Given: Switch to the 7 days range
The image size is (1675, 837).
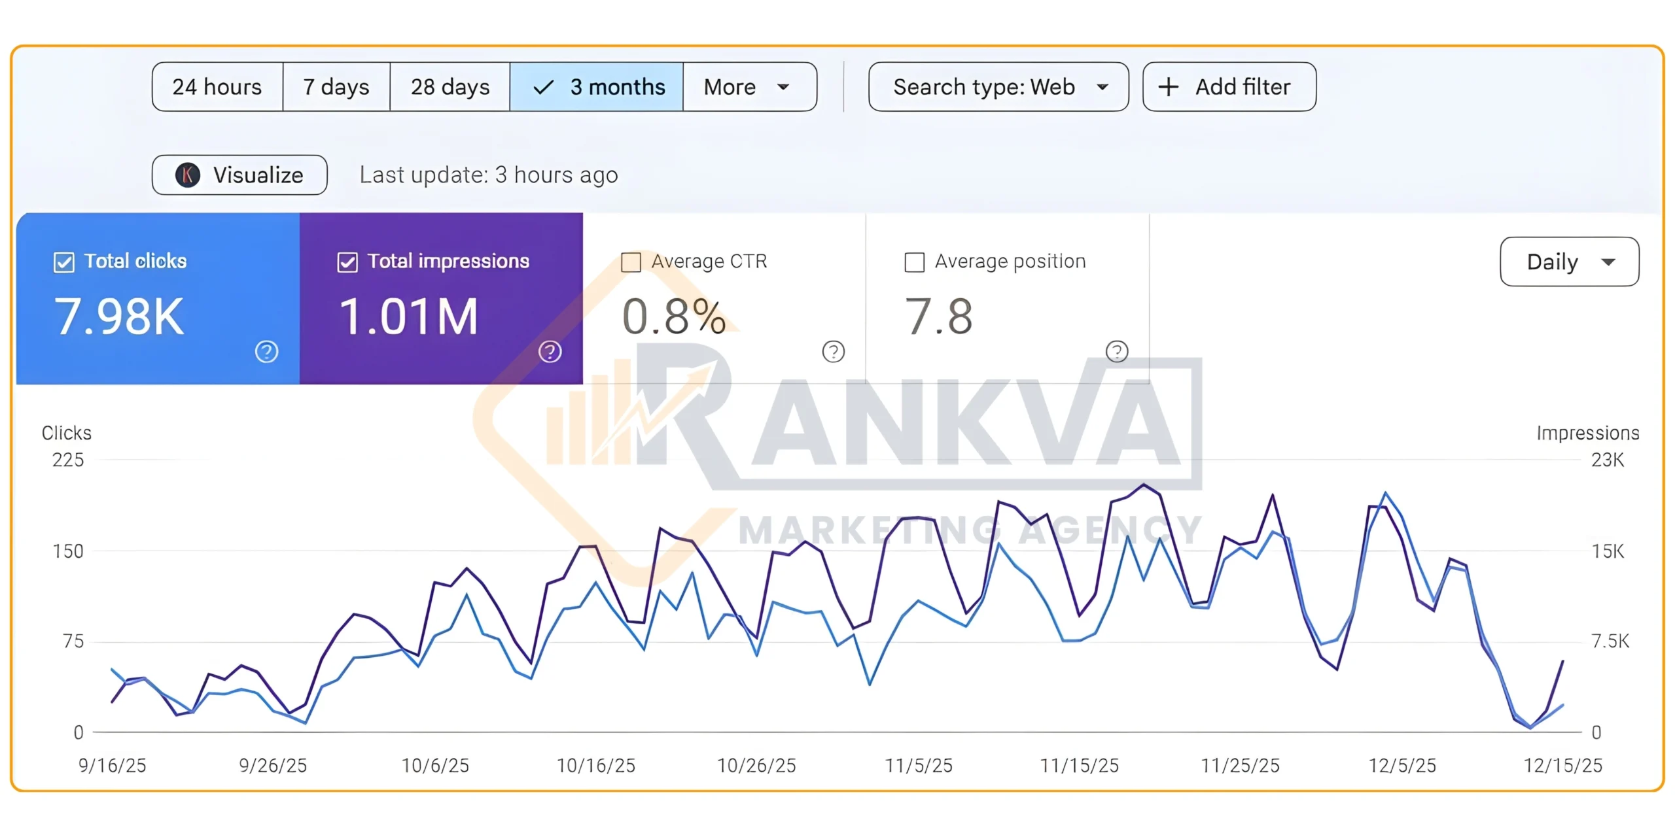Looking at the screenshot, I should click(x=336, y=87).
